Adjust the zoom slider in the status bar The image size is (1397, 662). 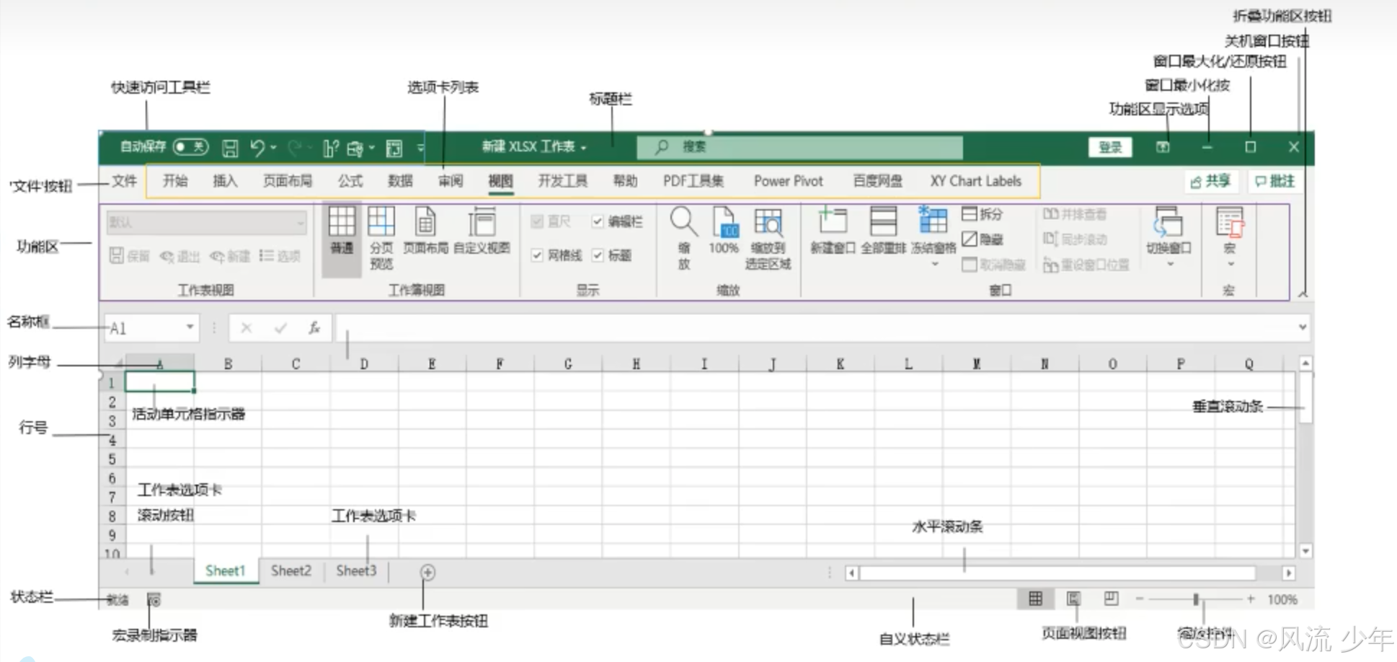point(1196,599)
